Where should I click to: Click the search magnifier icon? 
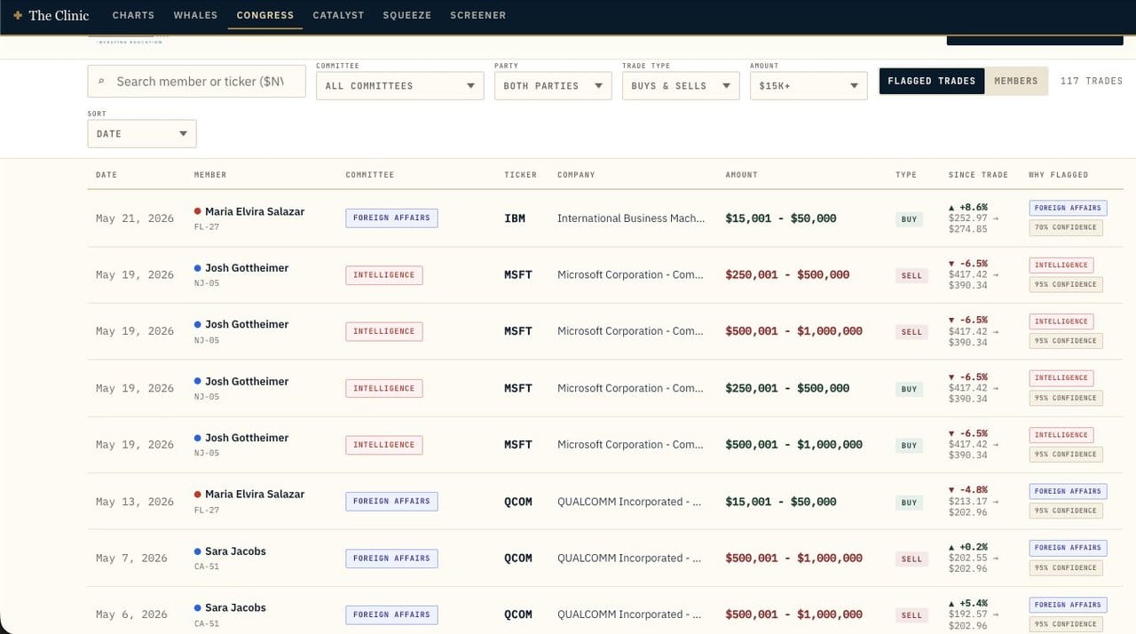coord(101,82)
